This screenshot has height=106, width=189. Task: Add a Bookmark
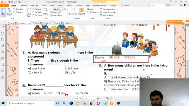(x=92, y=12)
